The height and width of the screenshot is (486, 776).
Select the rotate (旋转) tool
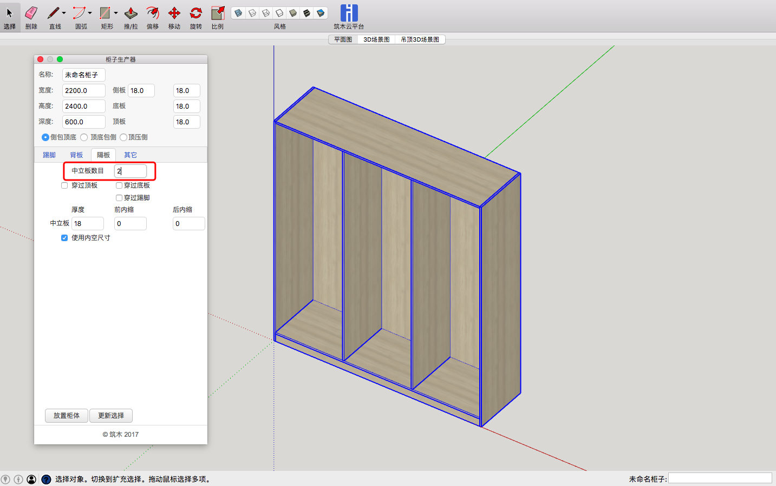pos(195,14)
